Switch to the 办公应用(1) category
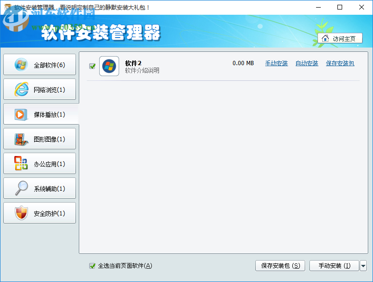373x282 pixels. 40,164
